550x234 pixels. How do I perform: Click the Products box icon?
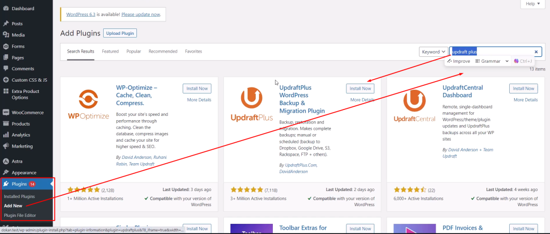(5, 124)
